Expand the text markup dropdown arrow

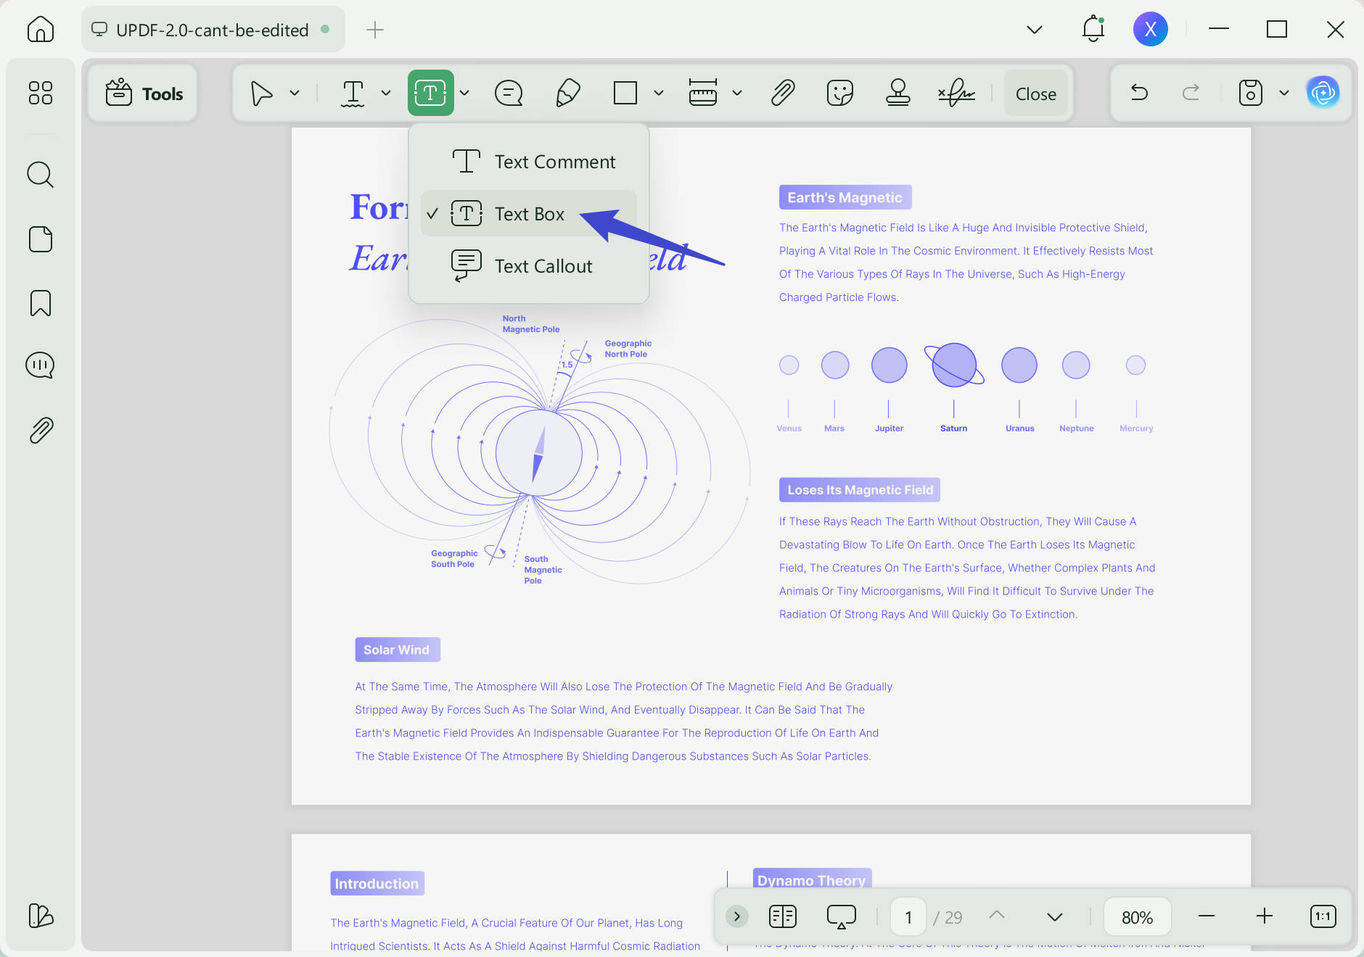[x=386, y=93]
